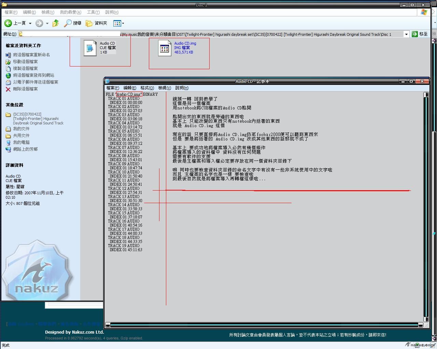
Task: Open the Views icon in Explorer toolbar
Action: tap(117, 23)
